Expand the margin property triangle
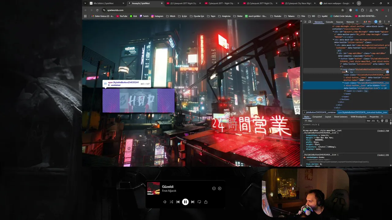Image resolution: width=392 pixels, height=220 pixels. (x=315, y=137)
